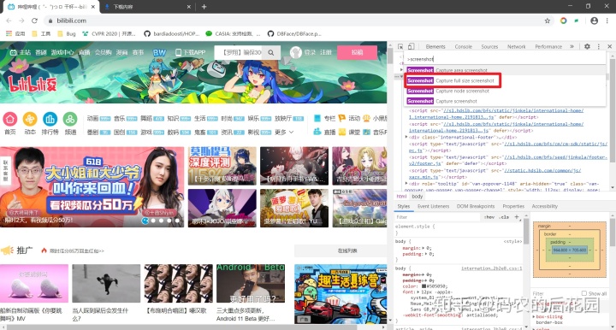The height and width of the screenshot is (330, 616).
Task: Click the inspect element picker icon
Action: [x=400, y=46]
